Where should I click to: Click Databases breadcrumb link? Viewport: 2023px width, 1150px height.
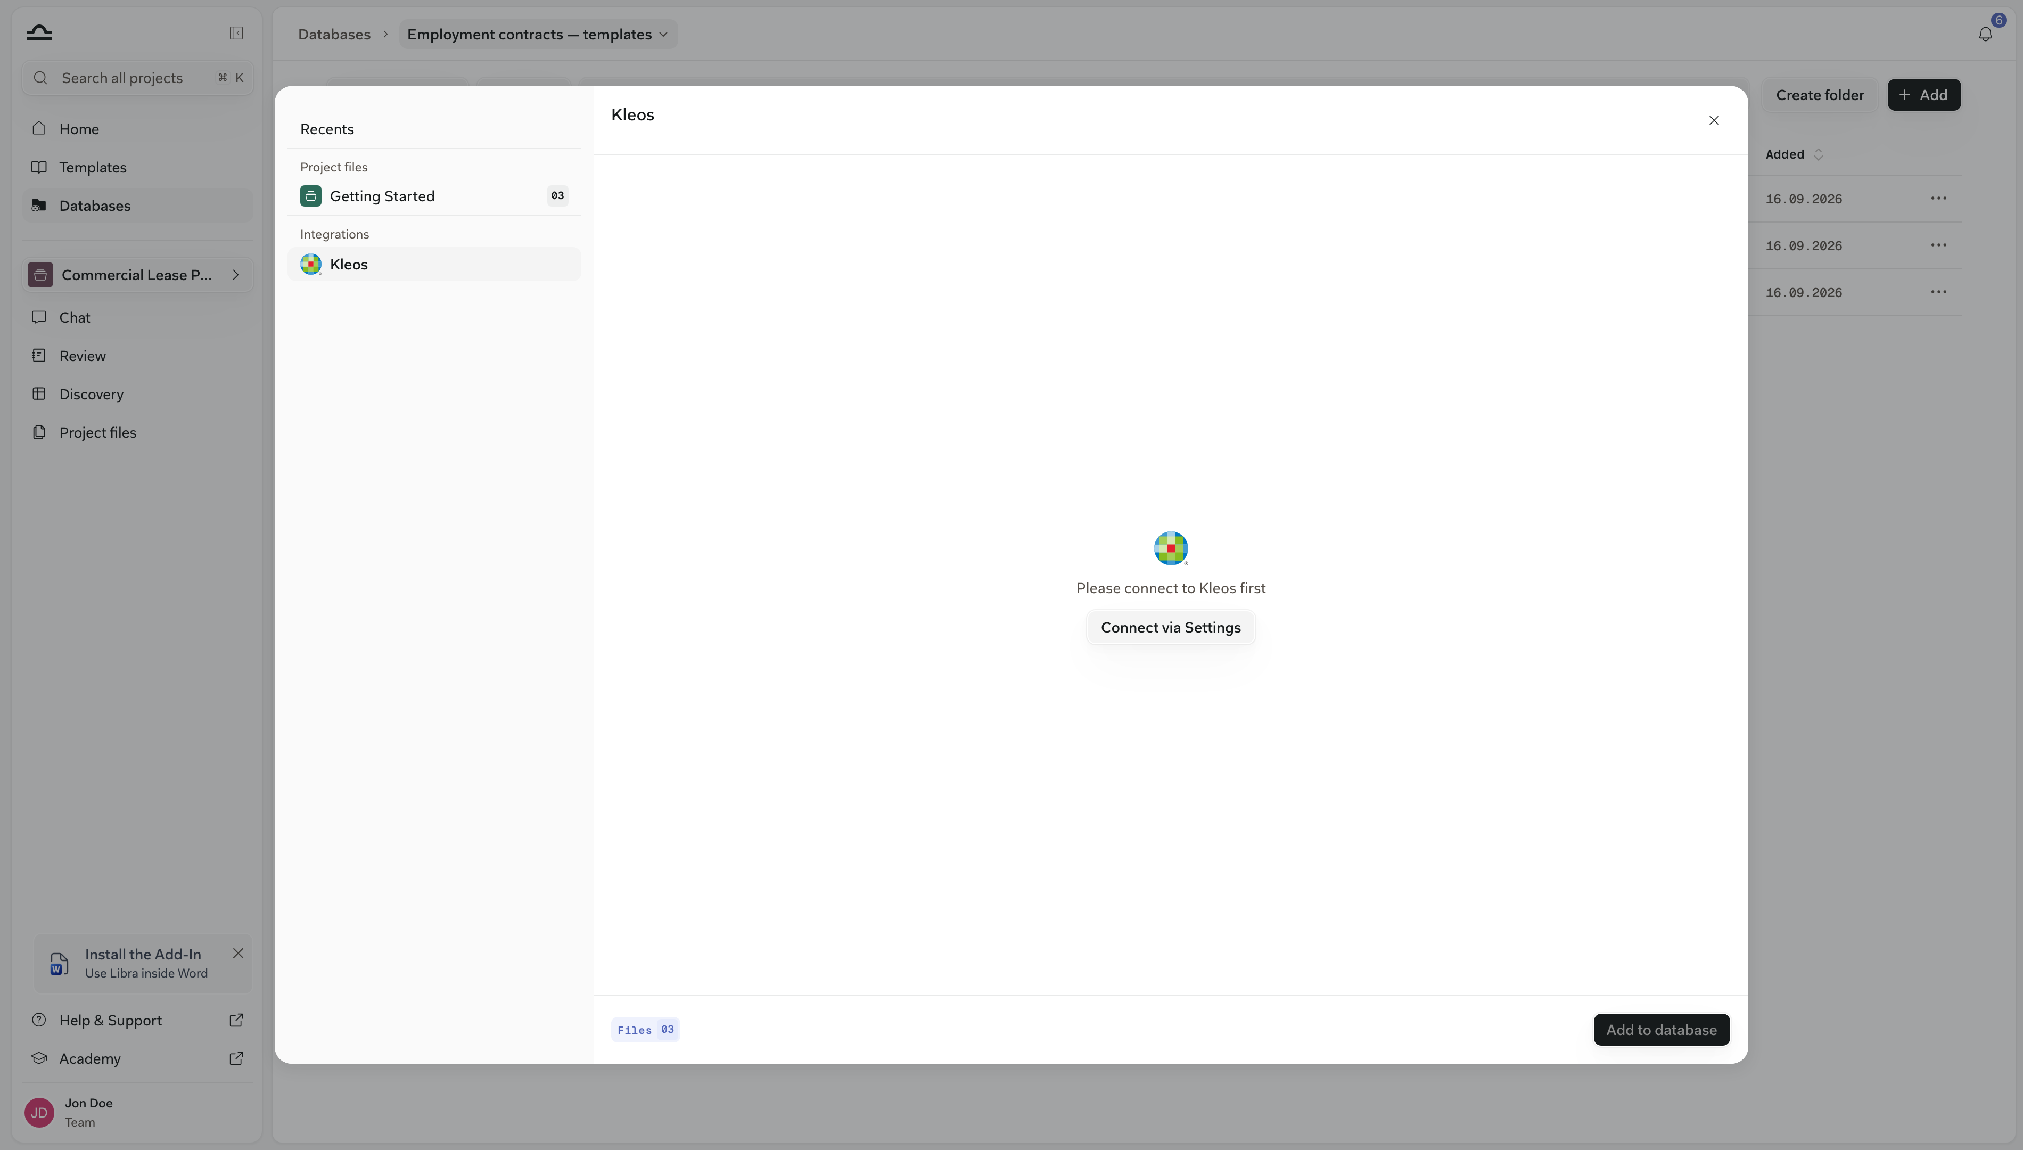(x=334, y=34)
